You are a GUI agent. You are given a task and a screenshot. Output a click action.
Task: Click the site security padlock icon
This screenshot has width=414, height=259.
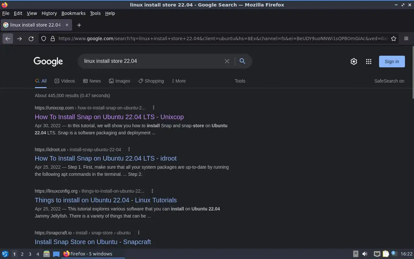[52, 39]
